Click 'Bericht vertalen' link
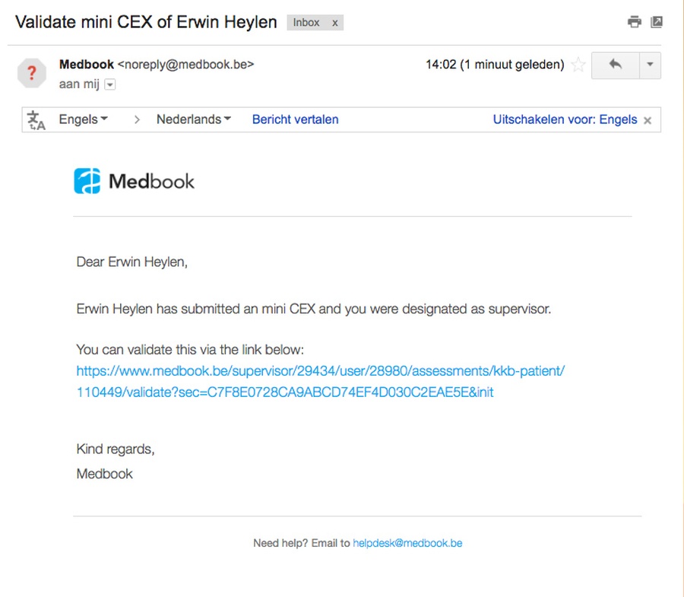Image resolution: width=684 pixels, height=597 pixels. pos(296,119)
